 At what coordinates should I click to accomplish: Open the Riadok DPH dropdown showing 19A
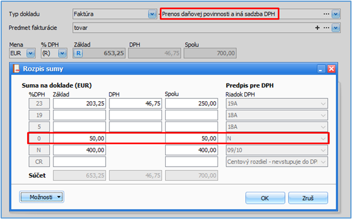tap(277, 104)
